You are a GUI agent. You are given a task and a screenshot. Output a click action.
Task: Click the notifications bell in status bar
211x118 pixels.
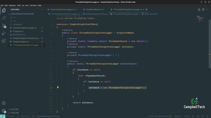coord(207,116)
